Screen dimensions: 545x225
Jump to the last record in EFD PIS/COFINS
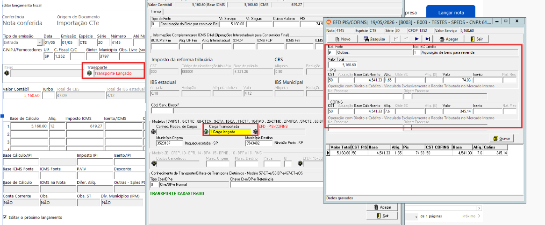click(428, 39)
